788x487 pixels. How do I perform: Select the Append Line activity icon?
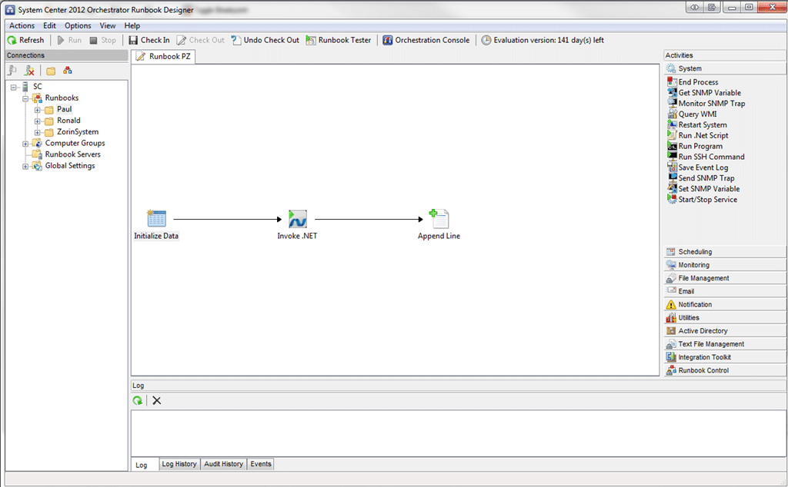coord(439,219)
